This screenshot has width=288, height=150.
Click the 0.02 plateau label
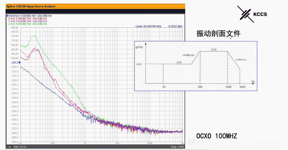pos(214,50)
